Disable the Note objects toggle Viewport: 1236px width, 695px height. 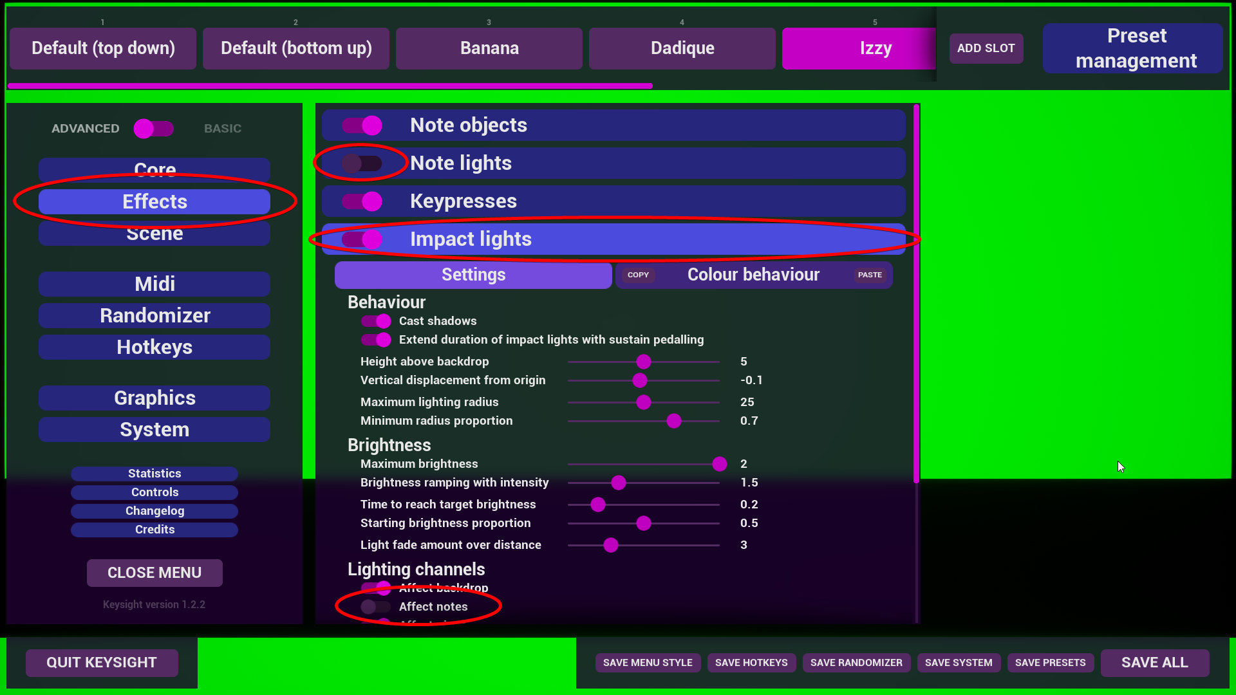point(361,125)
